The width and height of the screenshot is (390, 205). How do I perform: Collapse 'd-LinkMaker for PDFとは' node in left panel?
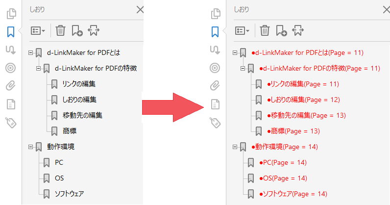pos(30,53)
